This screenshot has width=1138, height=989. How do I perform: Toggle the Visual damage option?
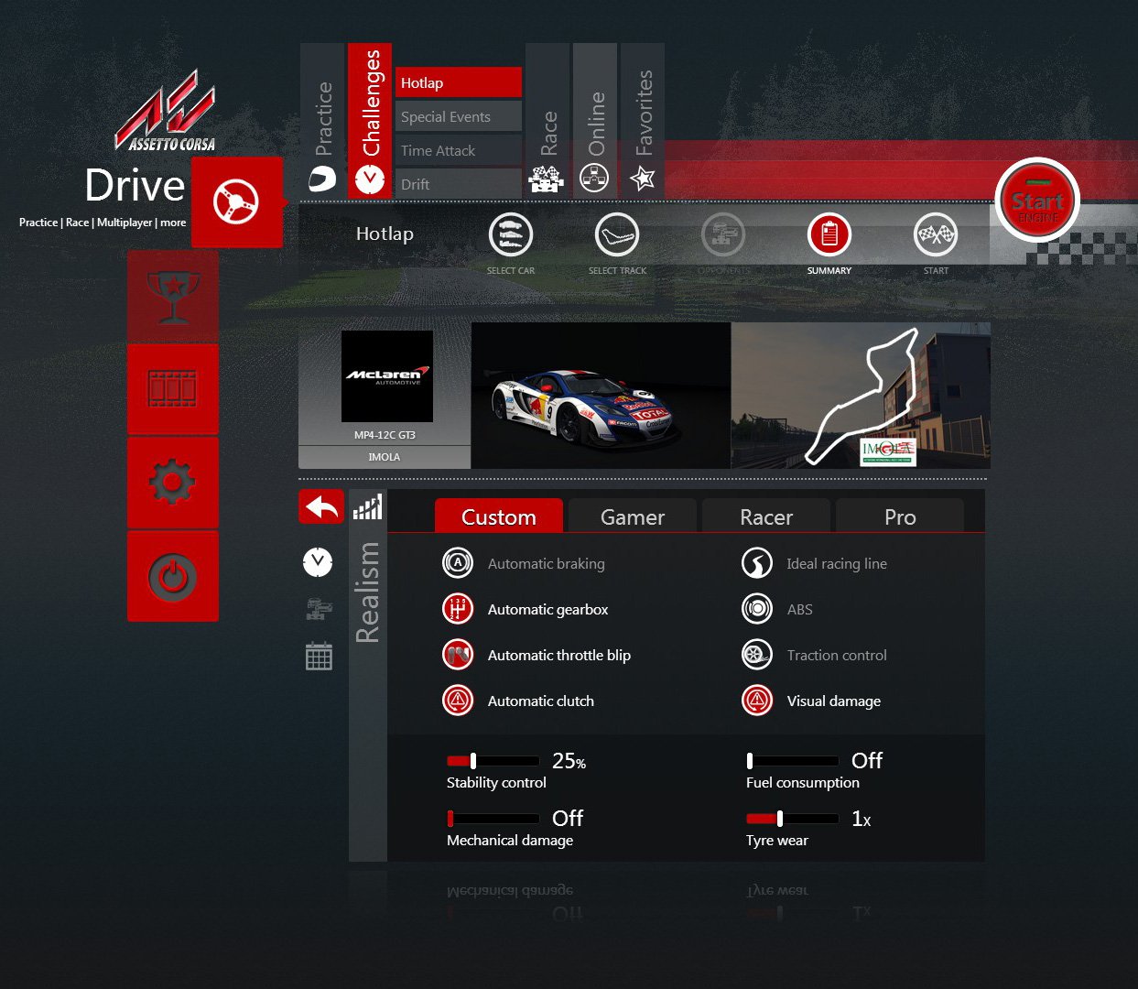point(757,701)
